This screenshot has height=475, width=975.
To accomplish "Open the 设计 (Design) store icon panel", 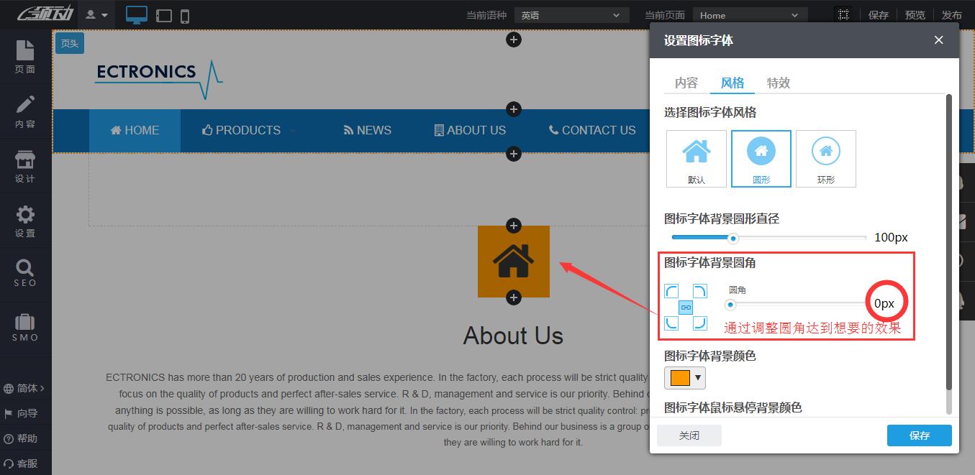I will pos(25,167).
